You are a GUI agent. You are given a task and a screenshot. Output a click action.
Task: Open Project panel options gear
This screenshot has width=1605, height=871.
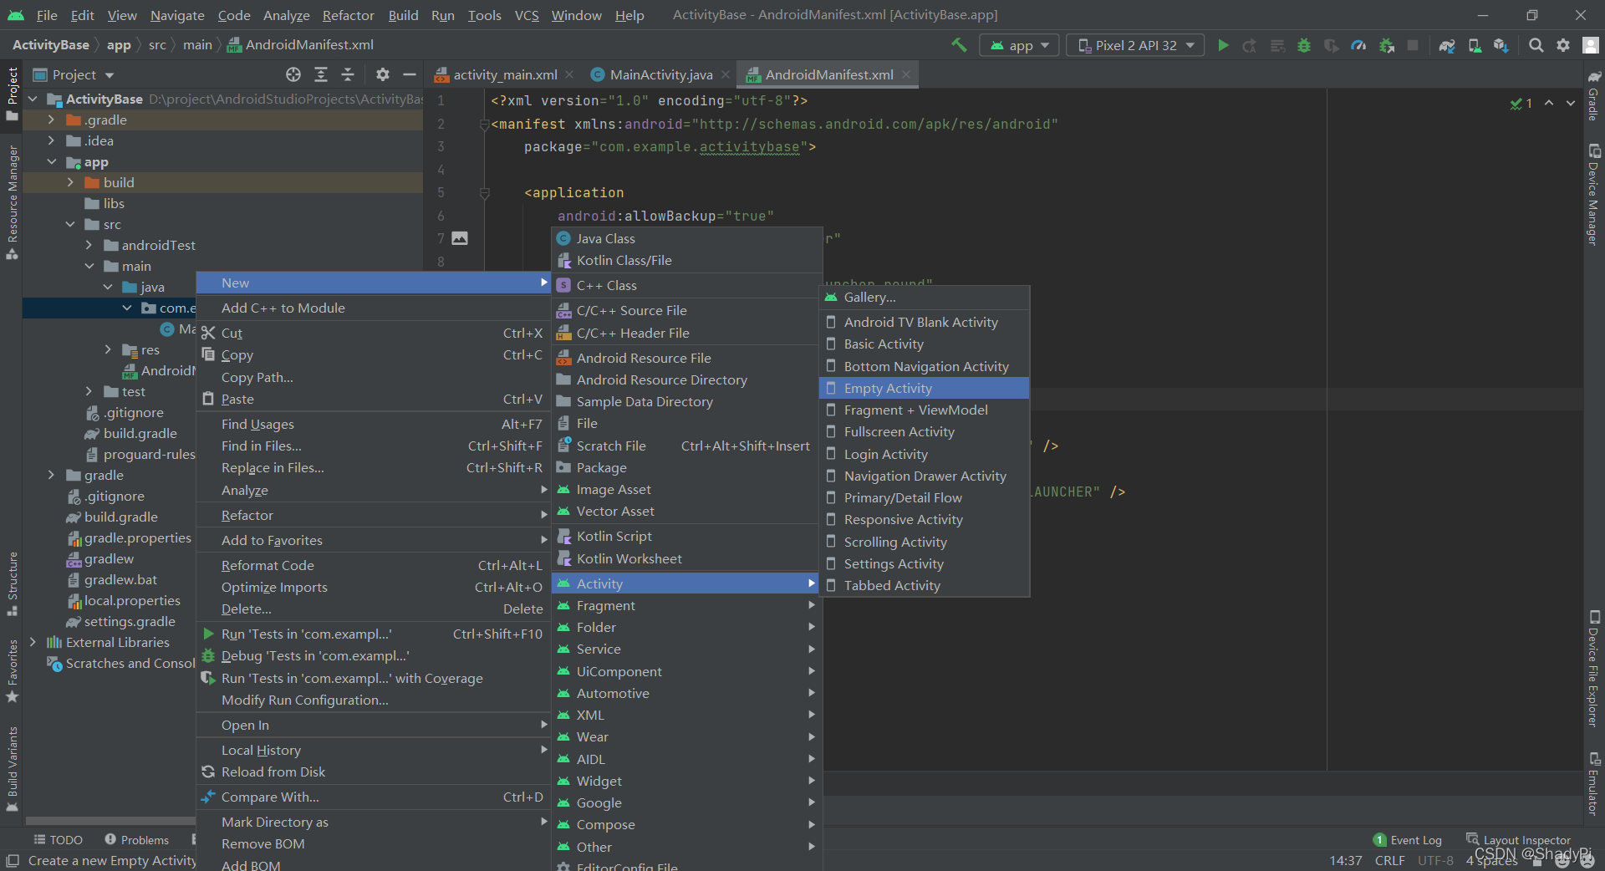click(x=383, y=74)
